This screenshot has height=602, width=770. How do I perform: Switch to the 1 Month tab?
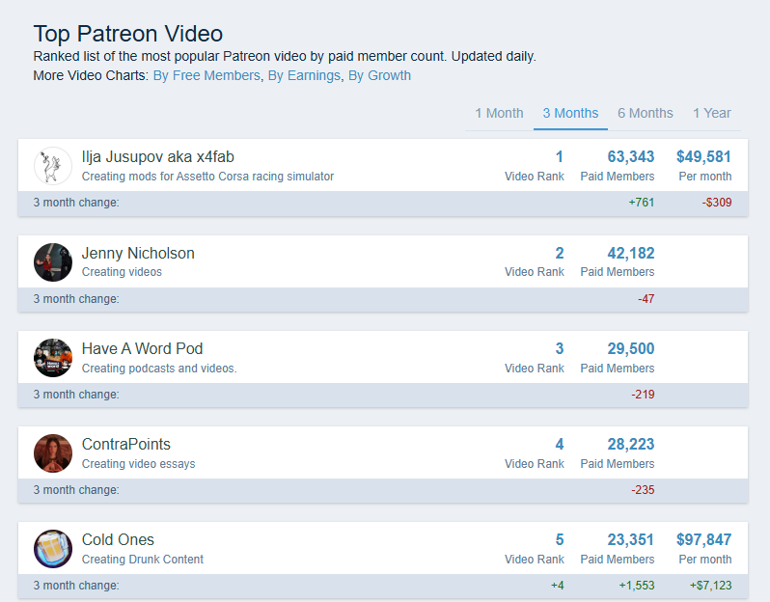click(x=499, y=114)
